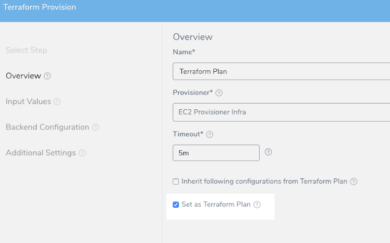
Task: Select the Overview step
Action: [x=23, y=75]
